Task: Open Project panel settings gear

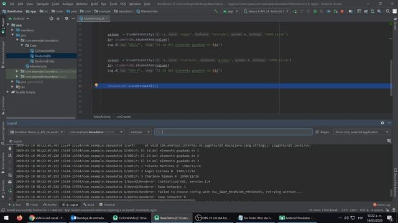Action: [67, 19]
